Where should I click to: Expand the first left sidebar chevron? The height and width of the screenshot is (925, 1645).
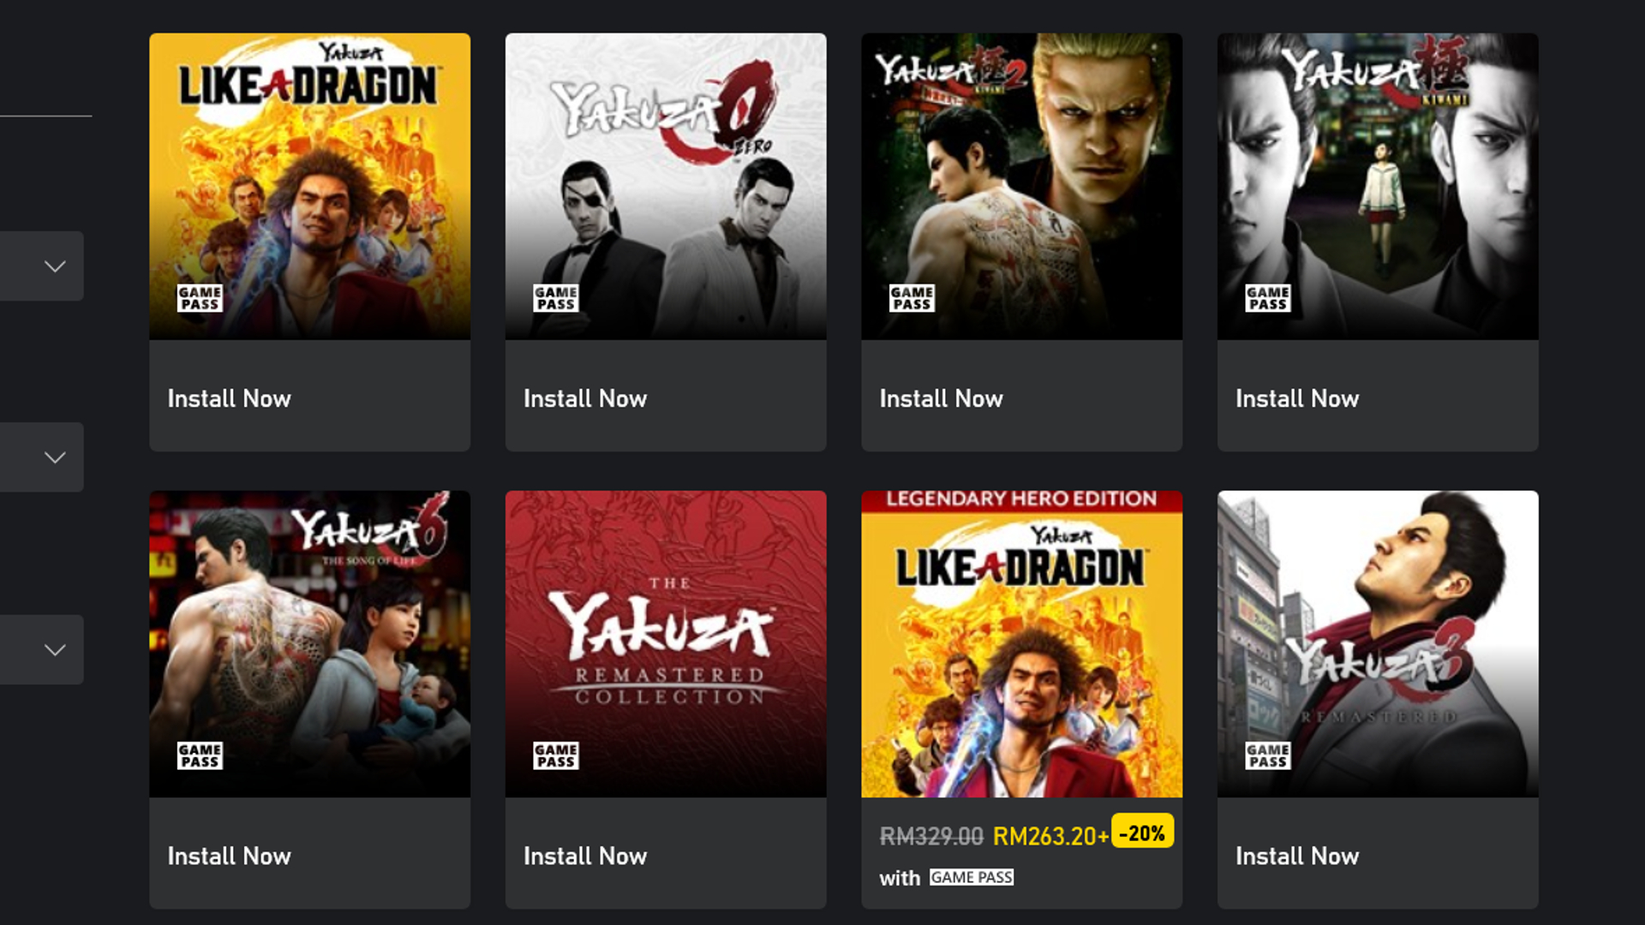click(x=53, y=266)
